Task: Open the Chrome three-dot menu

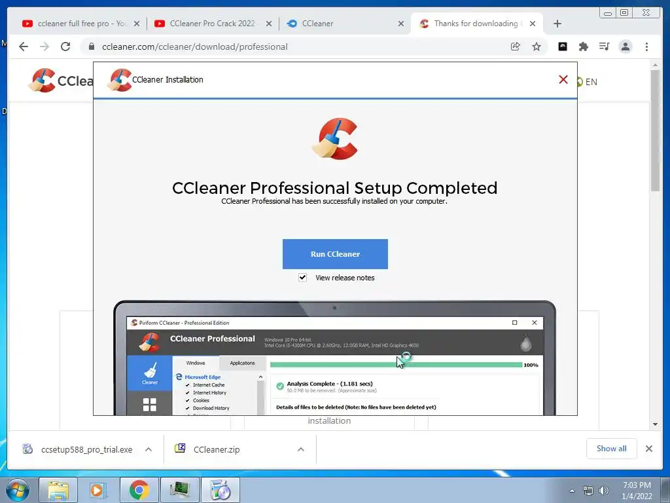Action: point(646,47)
